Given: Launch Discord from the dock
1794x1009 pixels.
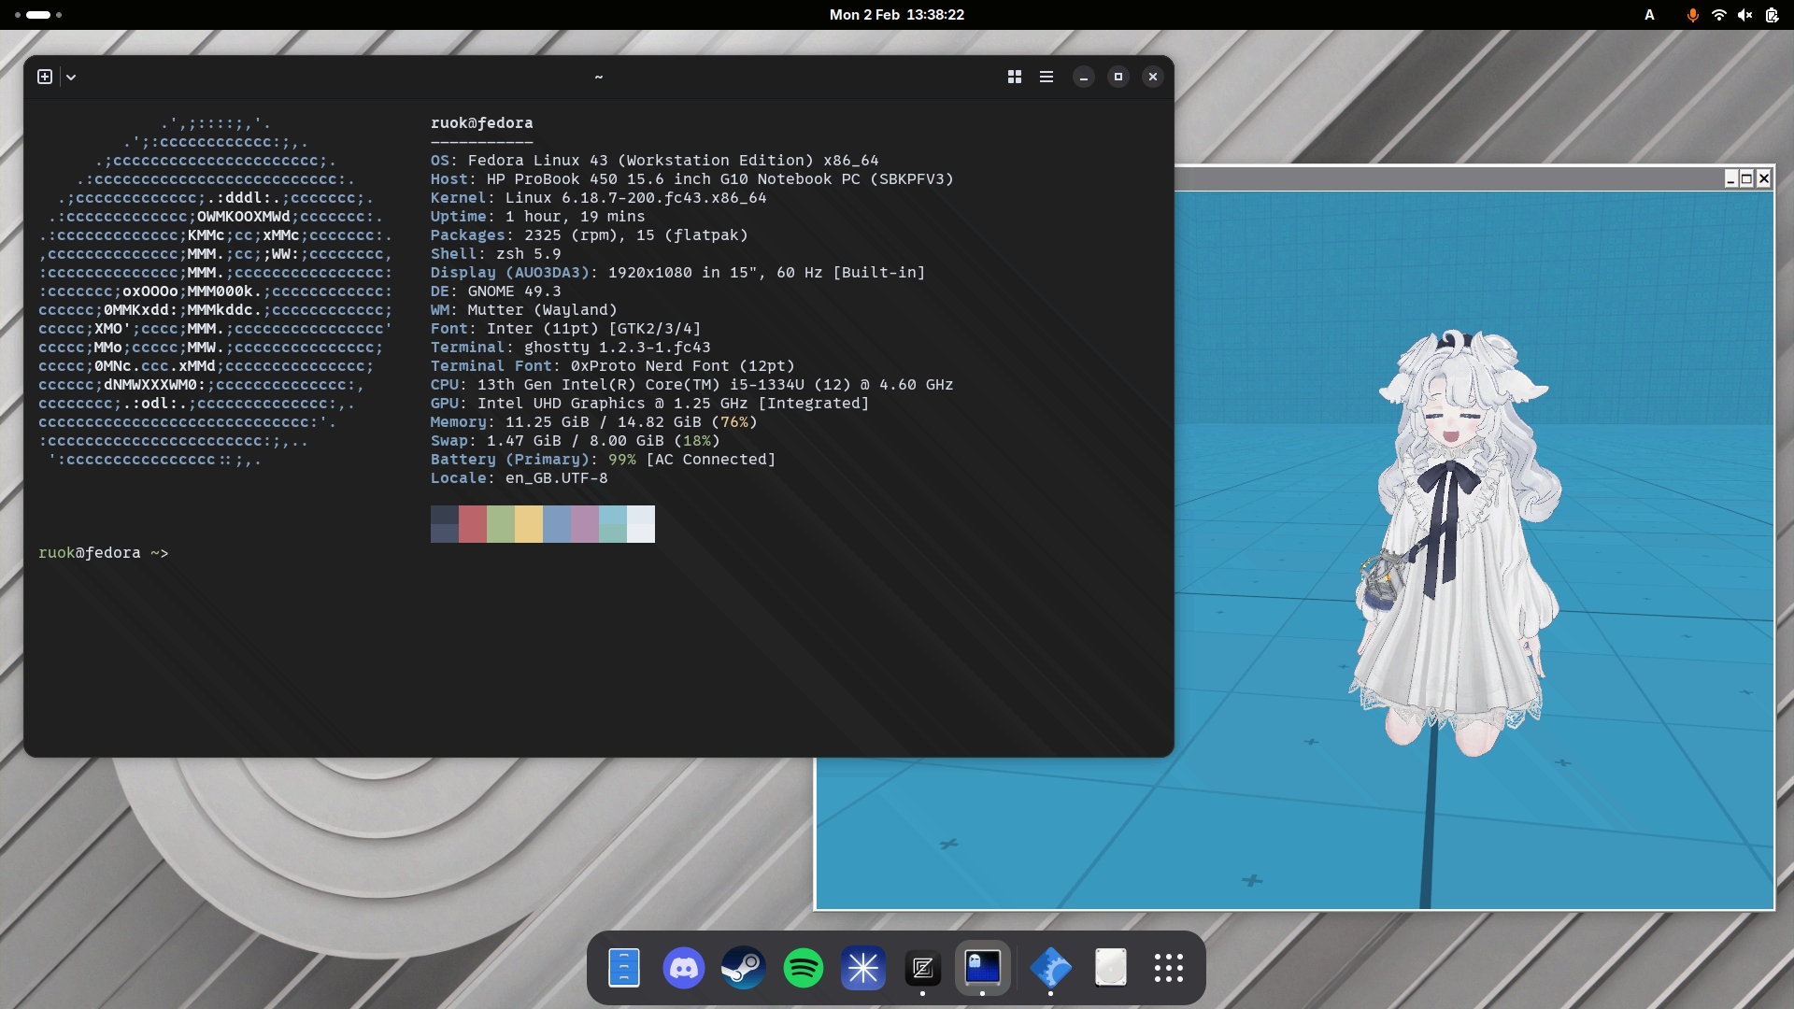Looking at the screenshot, I should point(683,968).
